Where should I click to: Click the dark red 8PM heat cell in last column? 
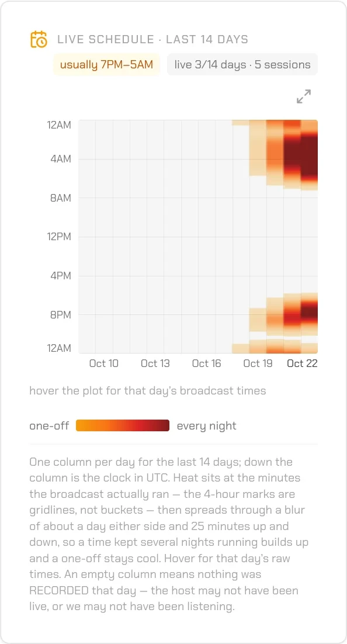tap(309, 311)
